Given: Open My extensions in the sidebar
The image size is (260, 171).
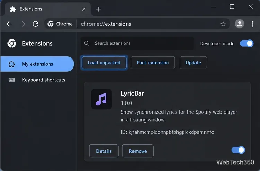Looking at the screenshot, I should (37, 64).
